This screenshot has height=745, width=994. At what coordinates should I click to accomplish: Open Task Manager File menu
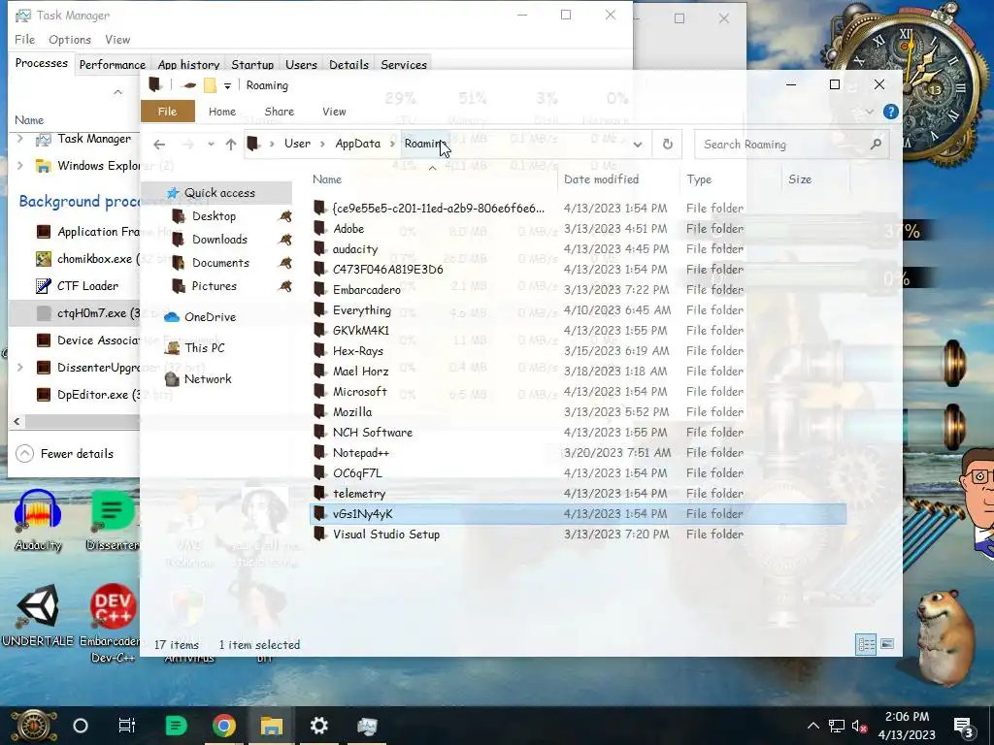point(24,39)
